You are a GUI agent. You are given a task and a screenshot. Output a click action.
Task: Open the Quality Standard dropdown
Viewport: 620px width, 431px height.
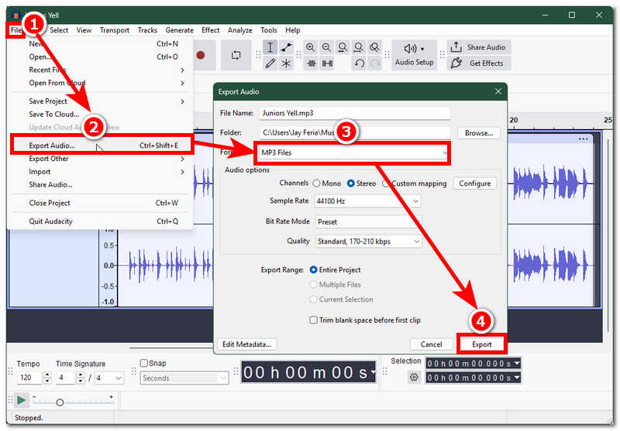click(x=369, y=241)
